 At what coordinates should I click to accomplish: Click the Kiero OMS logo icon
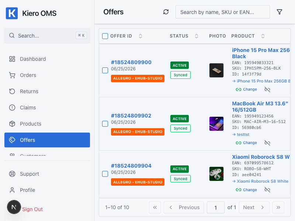[12, 13]
